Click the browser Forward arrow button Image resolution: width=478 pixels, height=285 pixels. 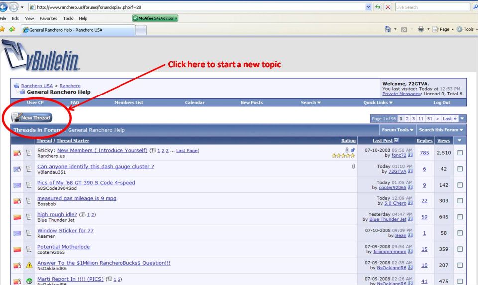pyautogui.click(x=14, y=7)
